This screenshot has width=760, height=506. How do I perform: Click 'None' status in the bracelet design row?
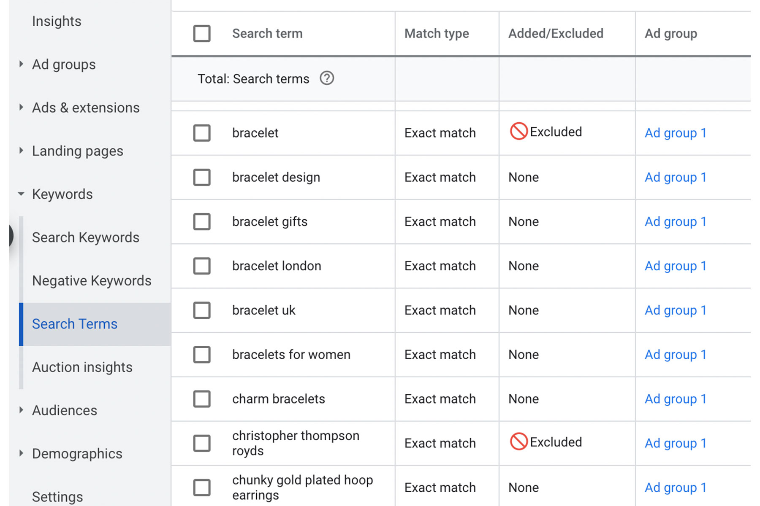click(x=524, y=177)
